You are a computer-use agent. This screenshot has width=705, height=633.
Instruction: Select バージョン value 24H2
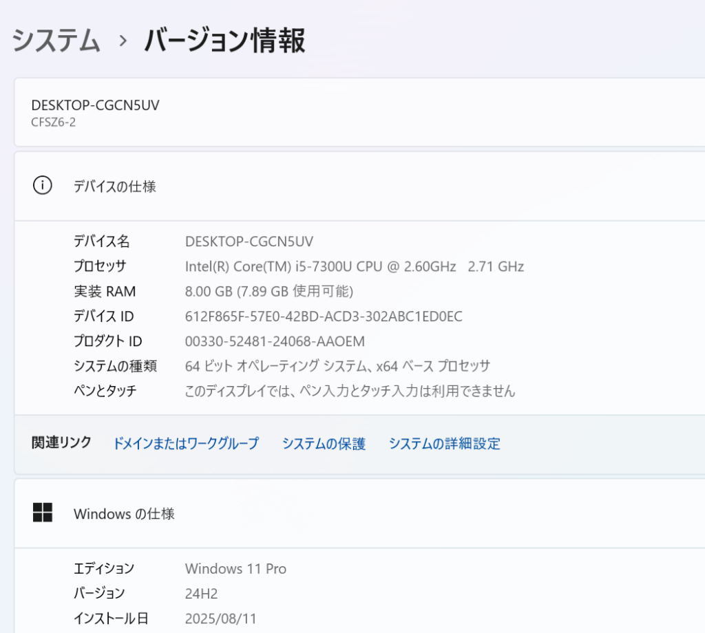tap(202, 594)
